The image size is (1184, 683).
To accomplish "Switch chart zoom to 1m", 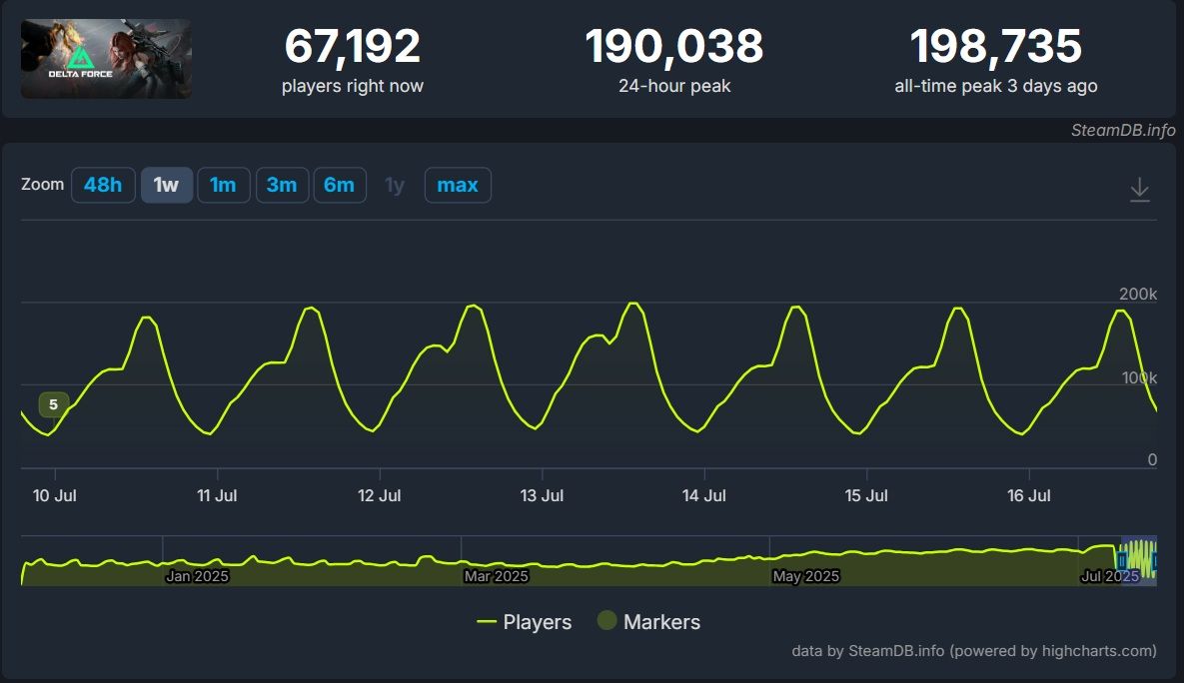I will [223, 186].
